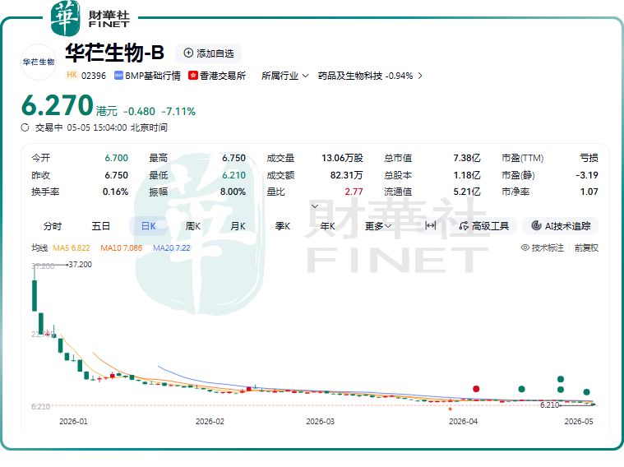624x467 pixels.
Task: Click the blue BMP基础行情 badge icon
Action: [x=118, y=76]
